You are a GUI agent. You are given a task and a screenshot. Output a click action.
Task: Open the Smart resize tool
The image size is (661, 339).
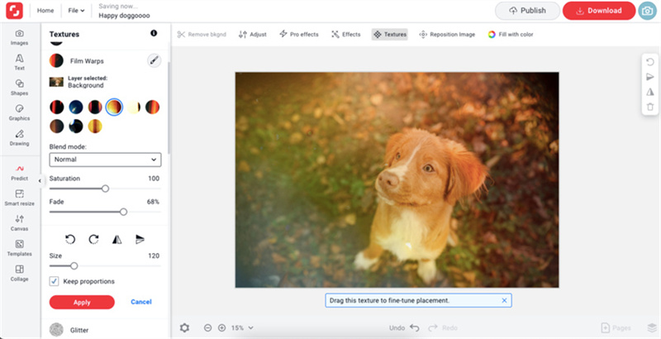[19, 197]
